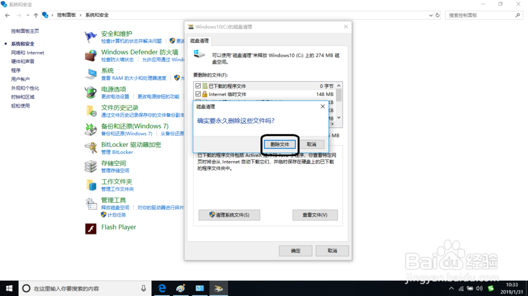
Task: Click 管理 BitLocker link
Action: [117, 152]
